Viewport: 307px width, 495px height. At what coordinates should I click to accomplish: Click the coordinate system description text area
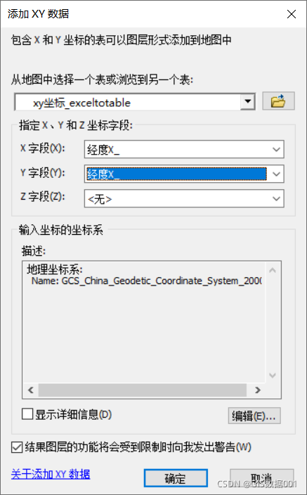pyautogui.click(x=144, y=322)
